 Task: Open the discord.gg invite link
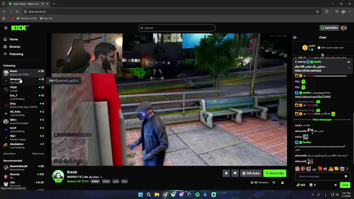tap(313, 97)
